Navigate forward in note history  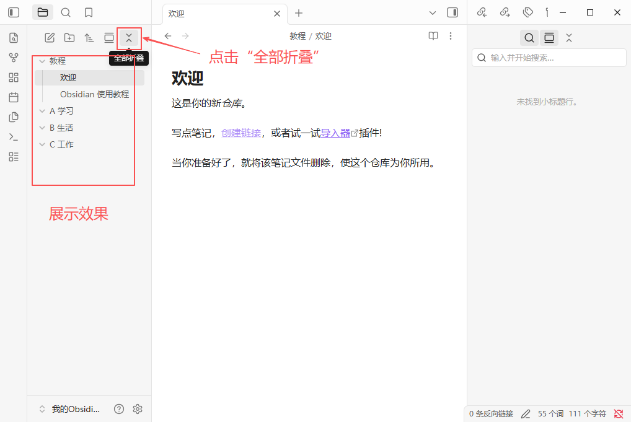click(185, 36)
